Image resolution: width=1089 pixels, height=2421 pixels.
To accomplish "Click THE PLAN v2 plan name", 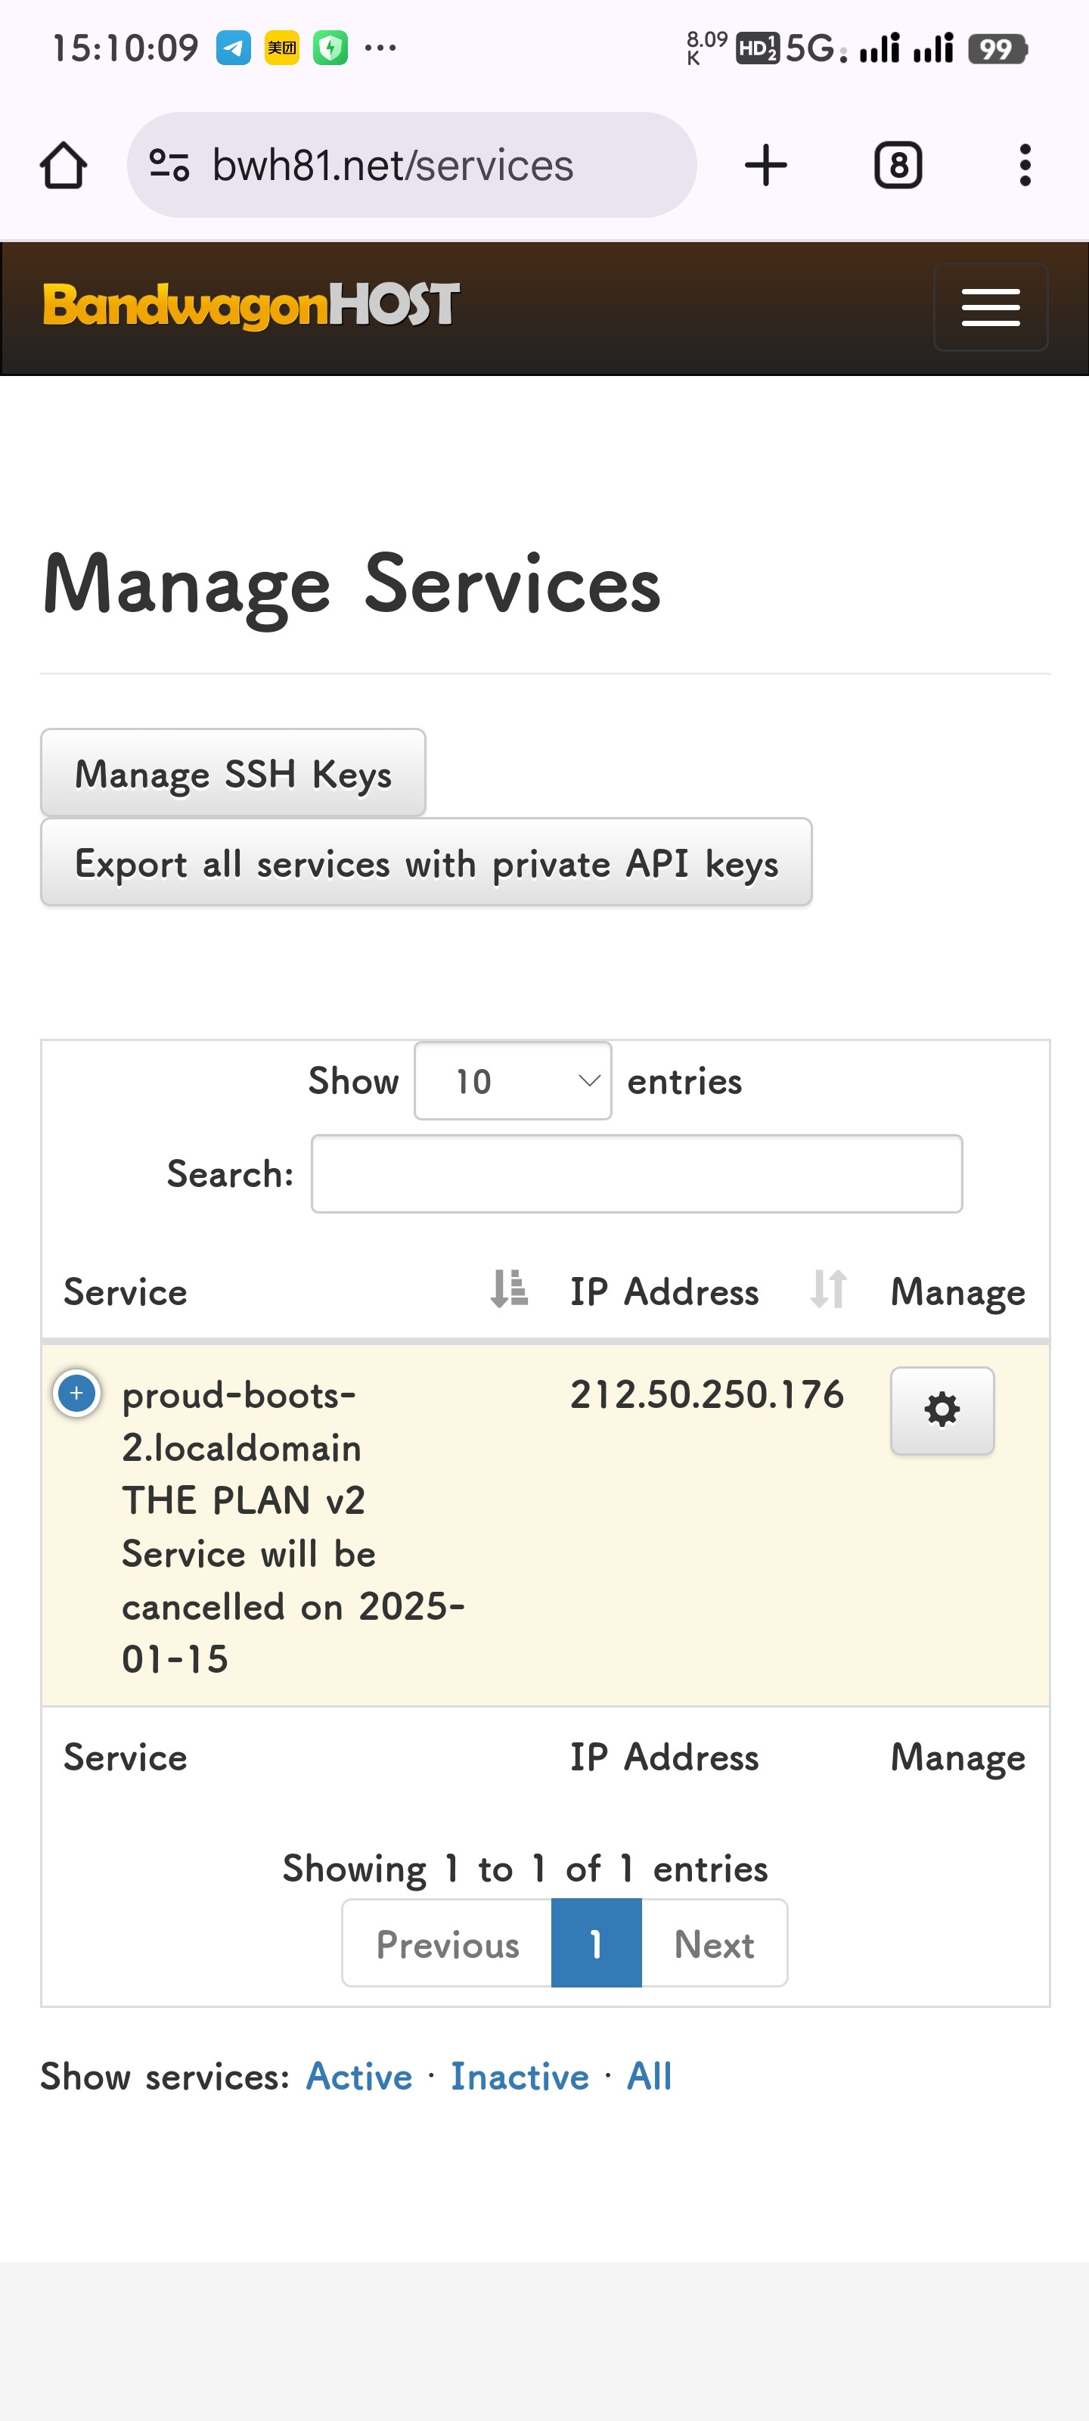I will 244,1500.
